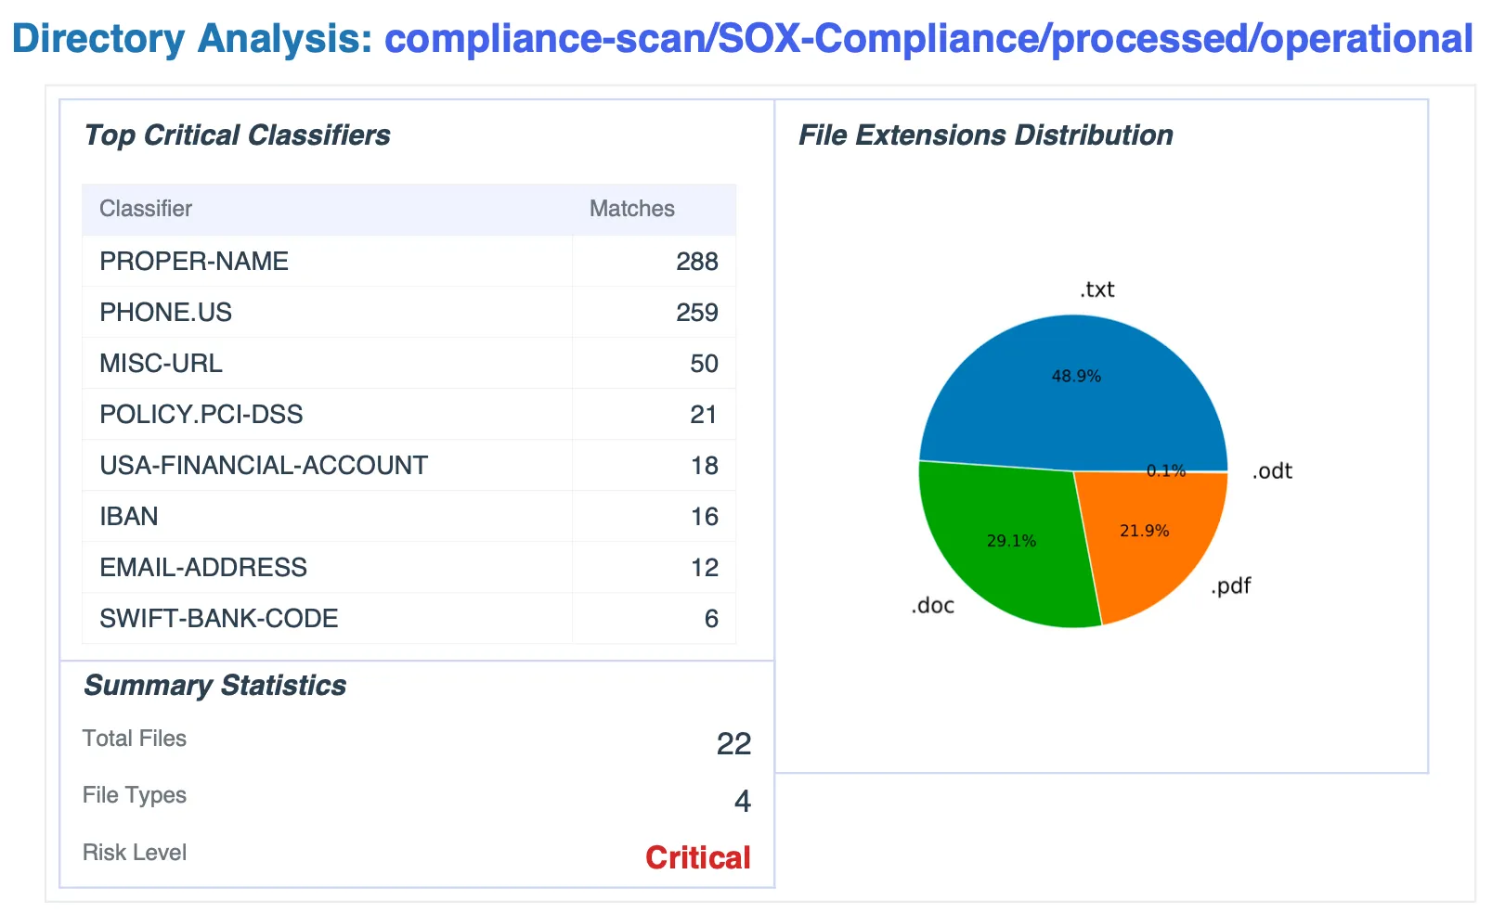
Task: Click the 48.9% label on the chart
Action: click(x=1077, y=377)
